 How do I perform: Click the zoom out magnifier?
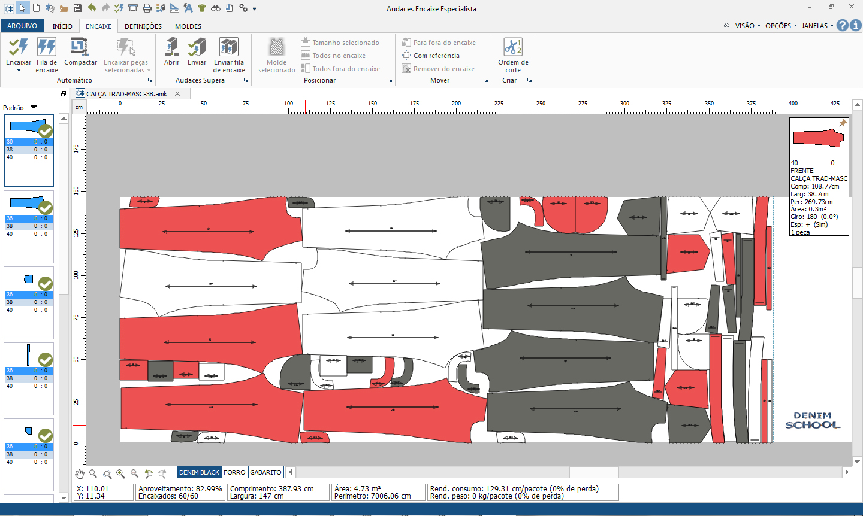[x=134, y=473]
